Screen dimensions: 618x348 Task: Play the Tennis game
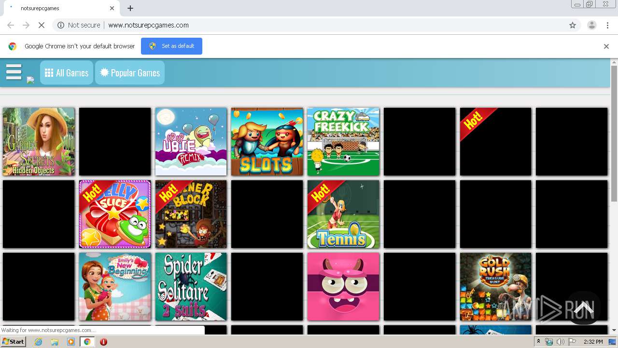pos(343,214)
